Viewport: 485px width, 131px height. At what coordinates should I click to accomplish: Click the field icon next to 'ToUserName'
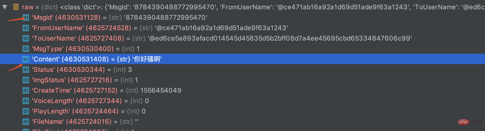[x=26, y=38]
